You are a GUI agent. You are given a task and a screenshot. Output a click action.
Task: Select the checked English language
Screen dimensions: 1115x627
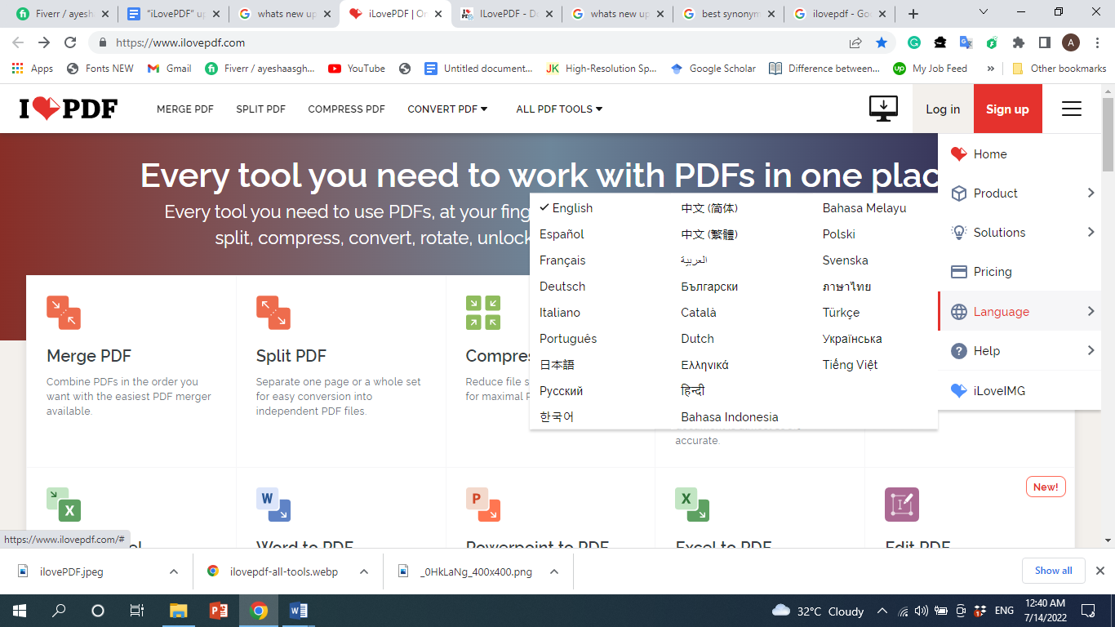coord(566,208)
